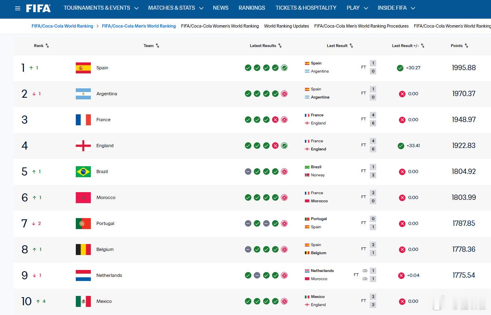
Task: Click the FIFA logo
Action: click(39, 8)
